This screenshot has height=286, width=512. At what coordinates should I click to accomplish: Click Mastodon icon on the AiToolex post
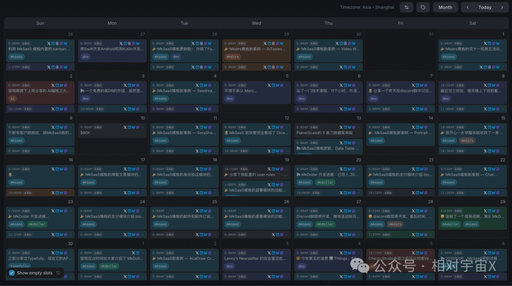tap(277, 44)
